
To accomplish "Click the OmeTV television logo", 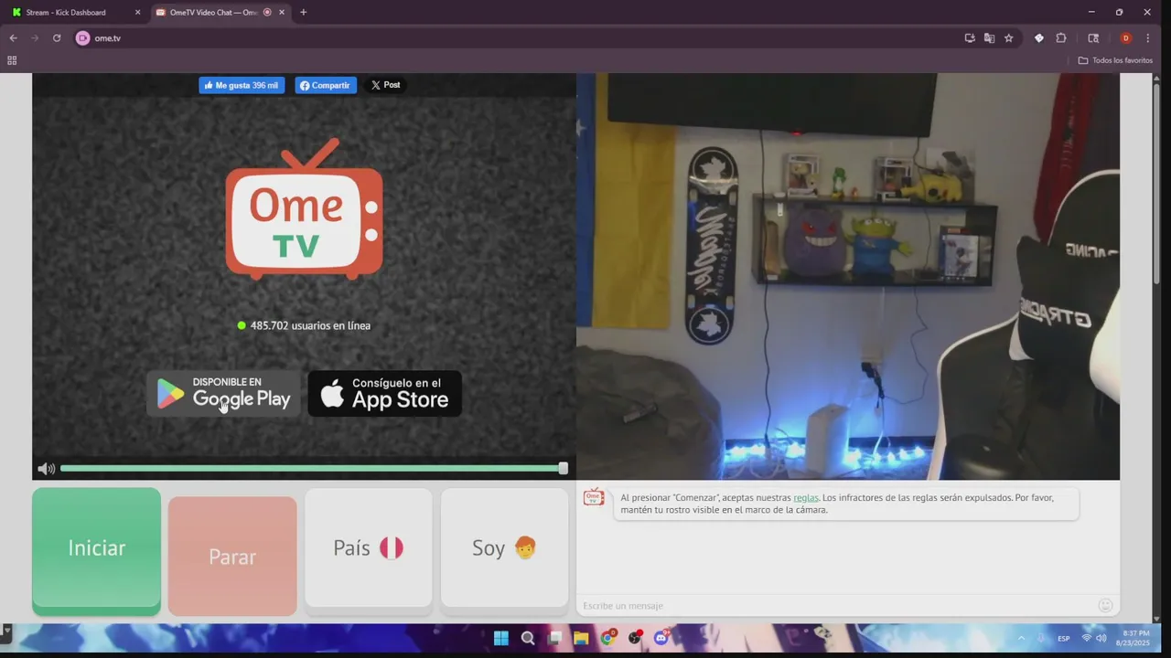I will coord(304,209).
